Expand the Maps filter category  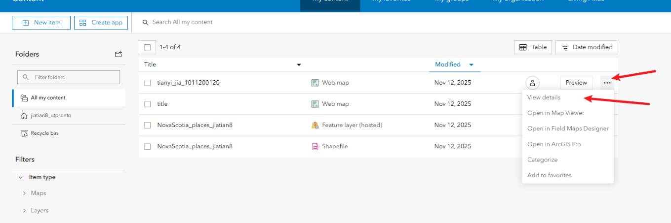coord(24,193)
